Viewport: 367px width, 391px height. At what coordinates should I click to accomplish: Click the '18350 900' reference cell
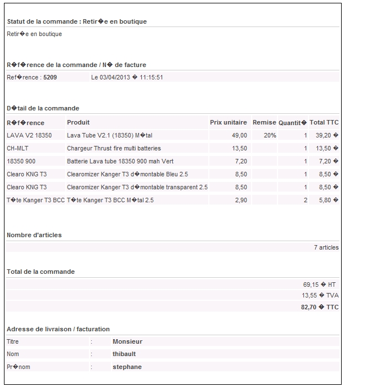[21, 161]
